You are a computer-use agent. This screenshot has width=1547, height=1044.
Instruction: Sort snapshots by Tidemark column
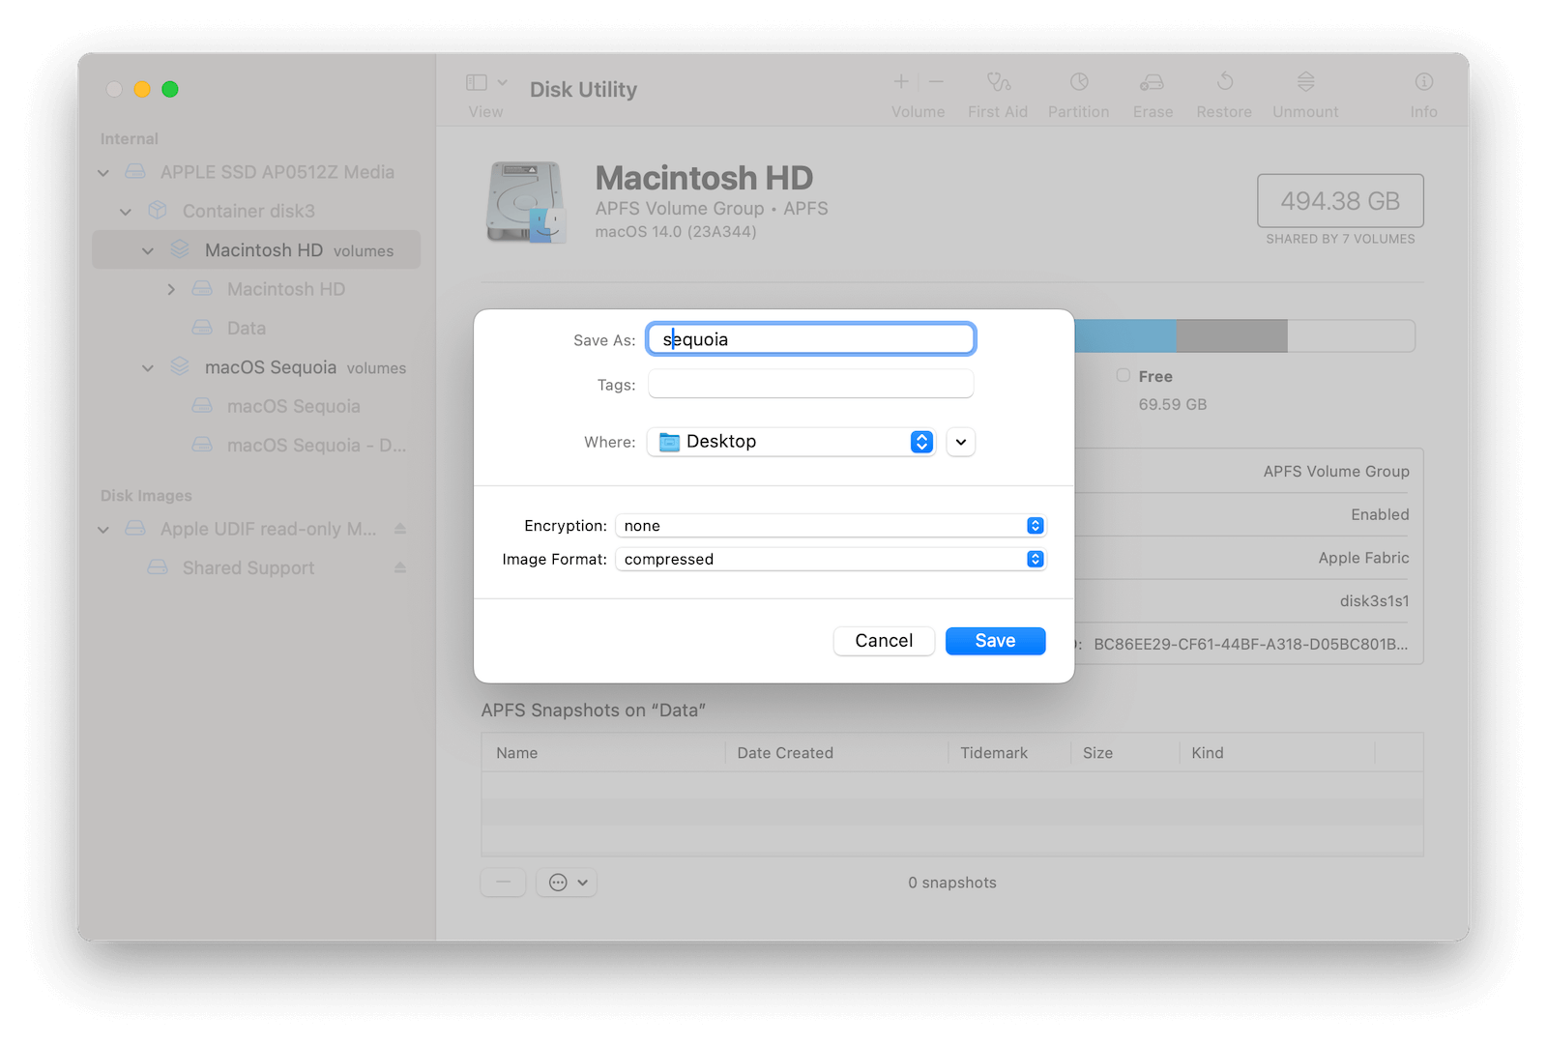pyautogui.click(x=1009, y=753)
